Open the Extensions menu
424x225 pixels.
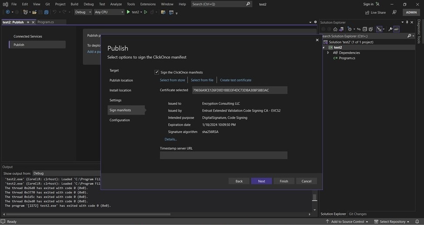[148, 4]
